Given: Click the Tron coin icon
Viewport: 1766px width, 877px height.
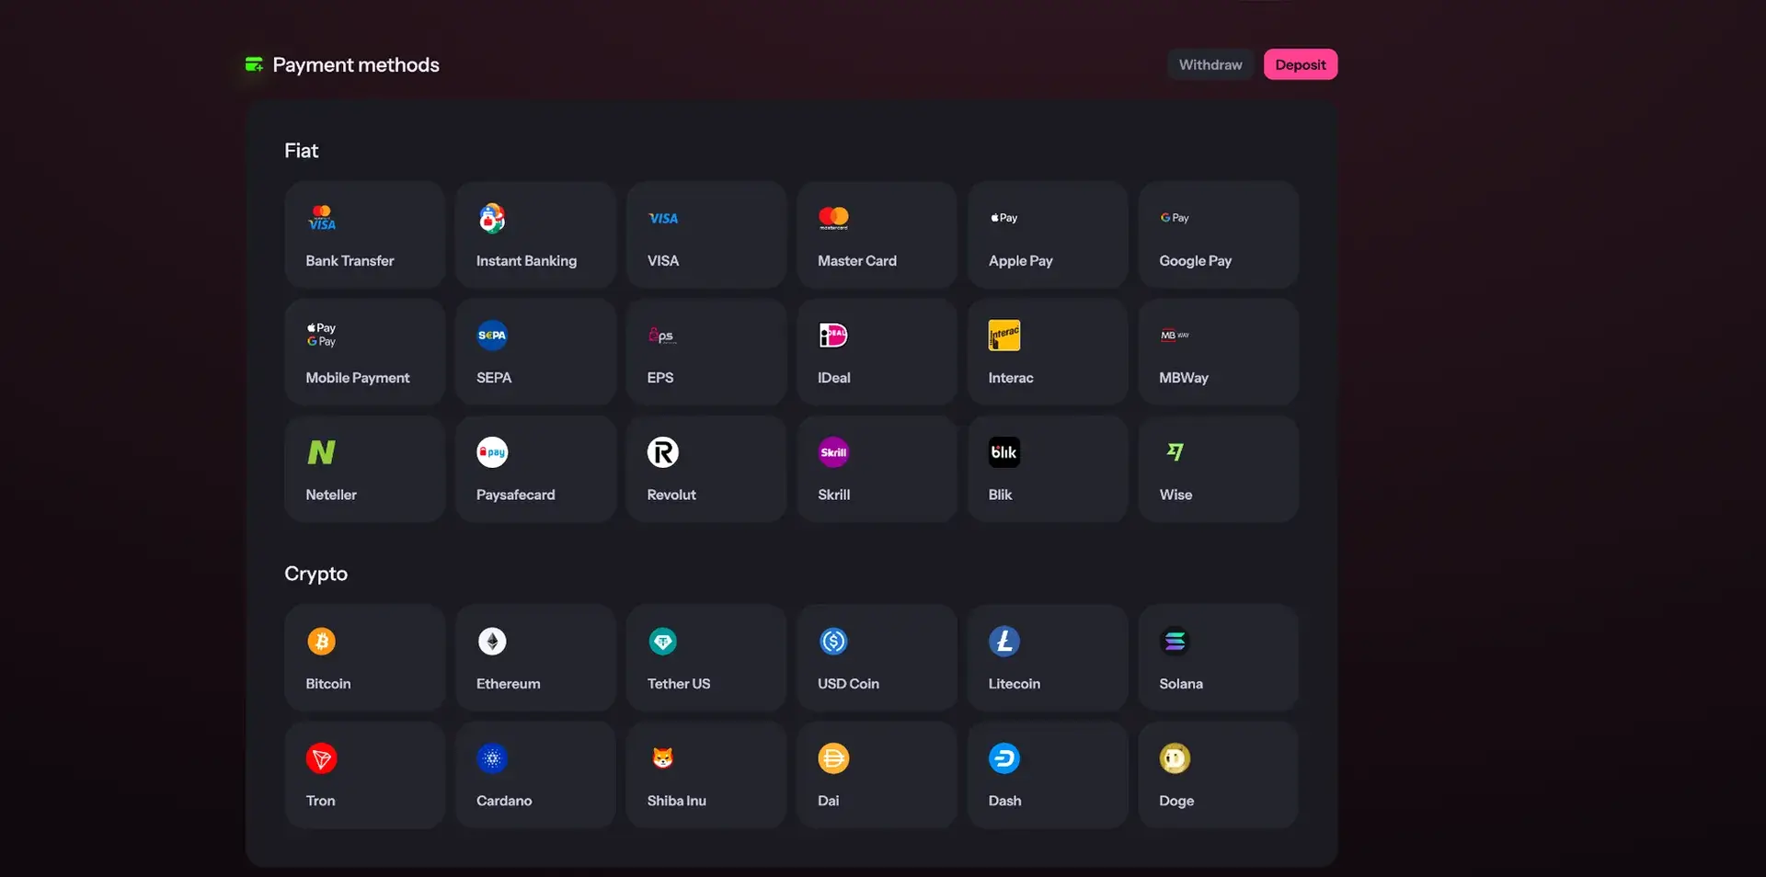Looking at the screenshot, I should coord(321,757).
